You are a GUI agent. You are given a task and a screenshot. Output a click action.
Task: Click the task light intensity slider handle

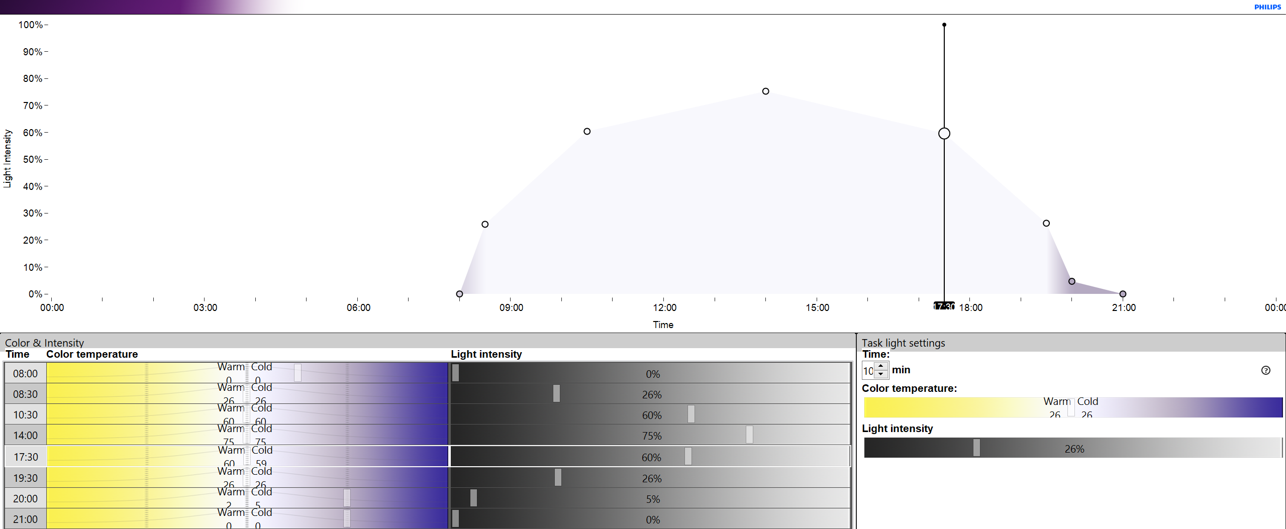[x=976, y=448]
